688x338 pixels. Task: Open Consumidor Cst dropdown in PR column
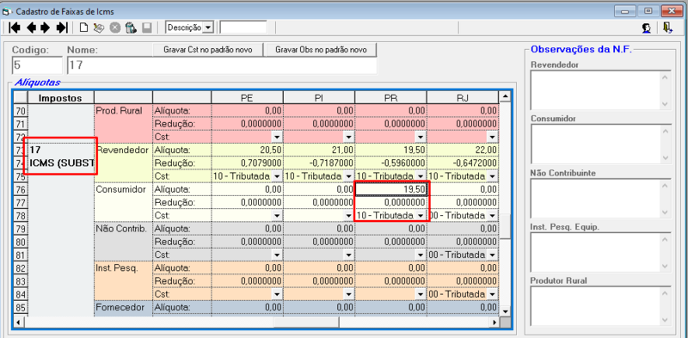(421, 216)
